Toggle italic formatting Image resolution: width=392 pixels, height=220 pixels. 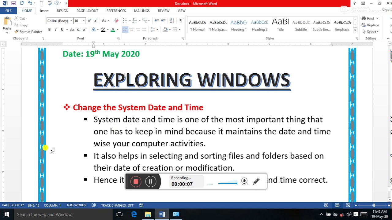click(56, 30)
